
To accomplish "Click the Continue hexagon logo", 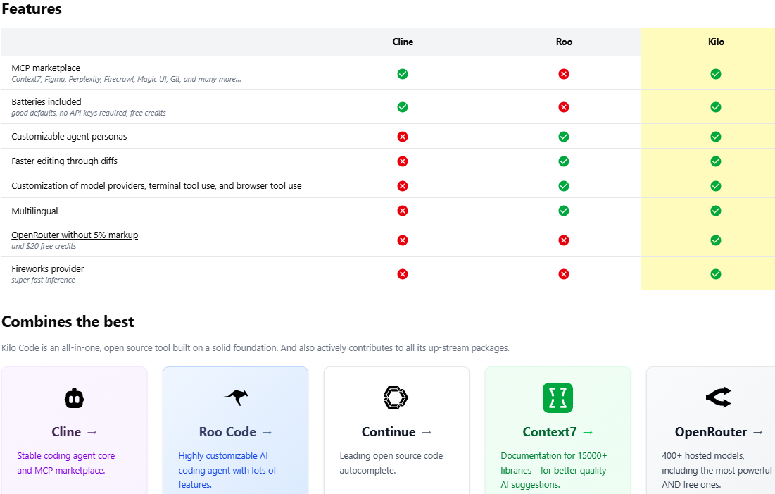I will click(396, 397).
